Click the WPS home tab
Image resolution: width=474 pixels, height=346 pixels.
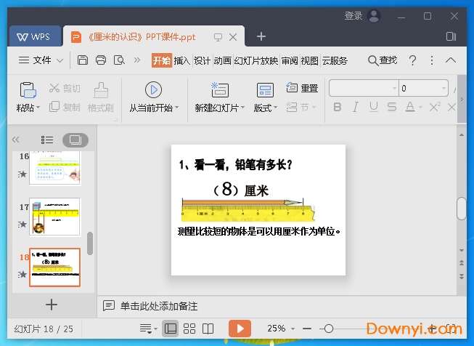(x=34, y=37)
